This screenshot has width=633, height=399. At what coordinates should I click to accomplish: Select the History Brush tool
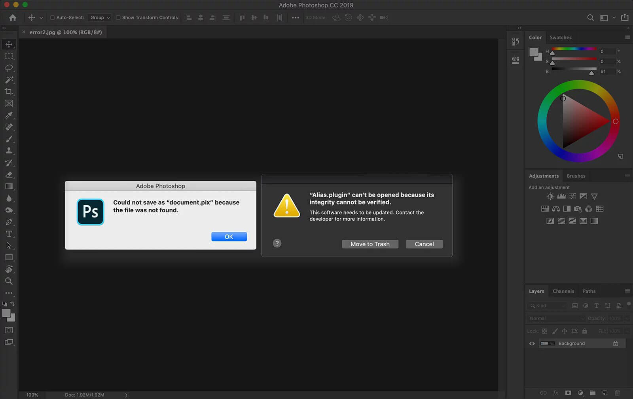coord(9,163)
